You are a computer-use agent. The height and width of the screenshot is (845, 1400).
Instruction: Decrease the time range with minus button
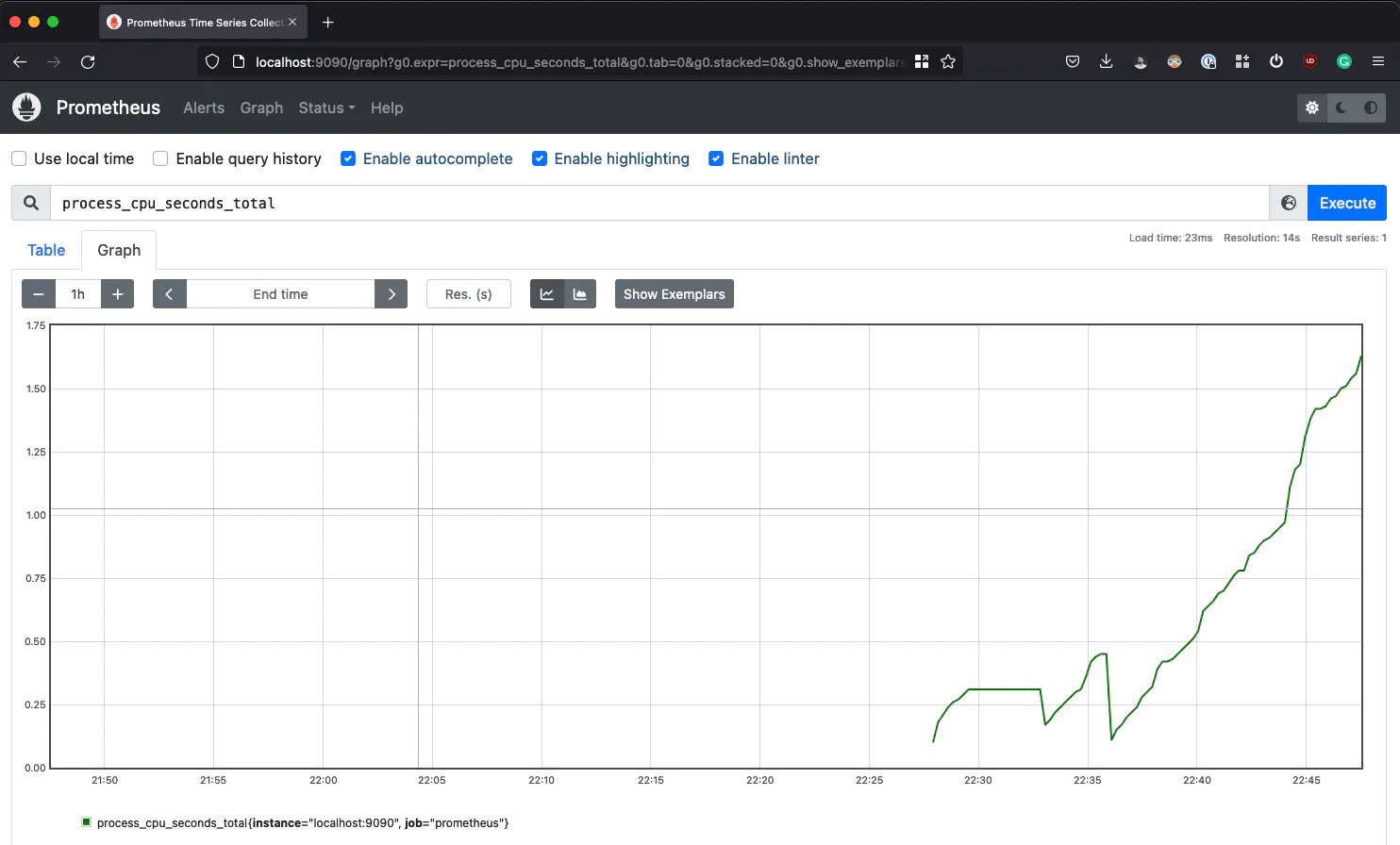click(39, 294)
